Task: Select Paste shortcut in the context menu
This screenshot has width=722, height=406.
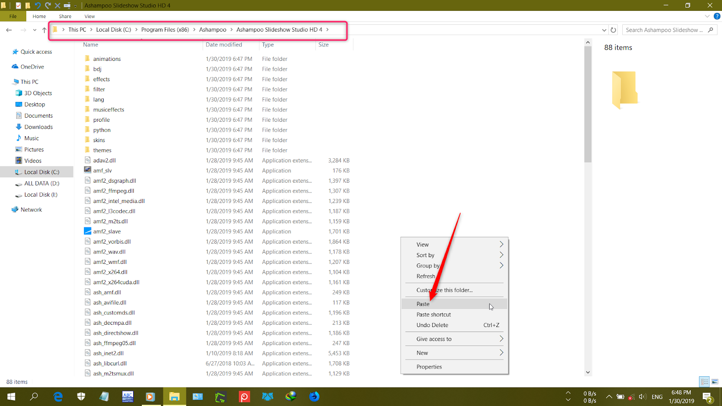Action: [x=454, y=314]
